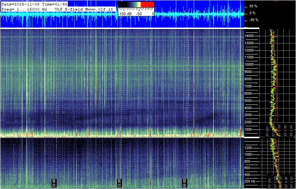Click the -50 % amplitude scale label
The image size is (296, 189).
click(x=253, y=20)
